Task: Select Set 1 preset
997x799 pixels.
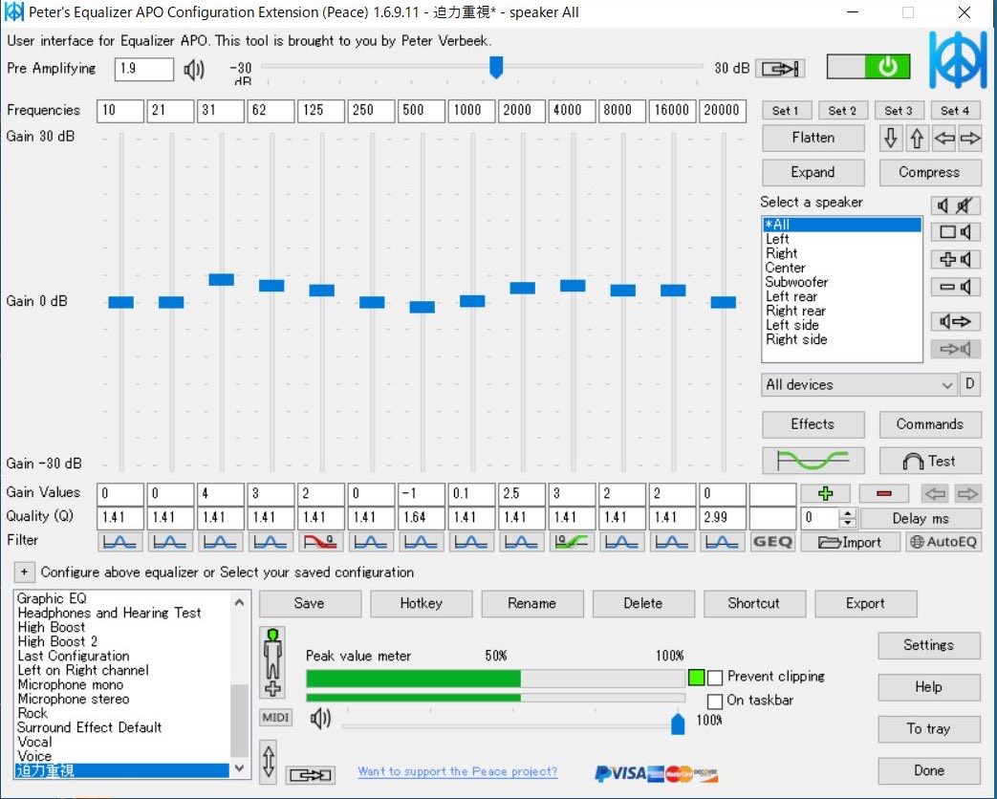Action: pyautogui.click(x=788, y=111)
